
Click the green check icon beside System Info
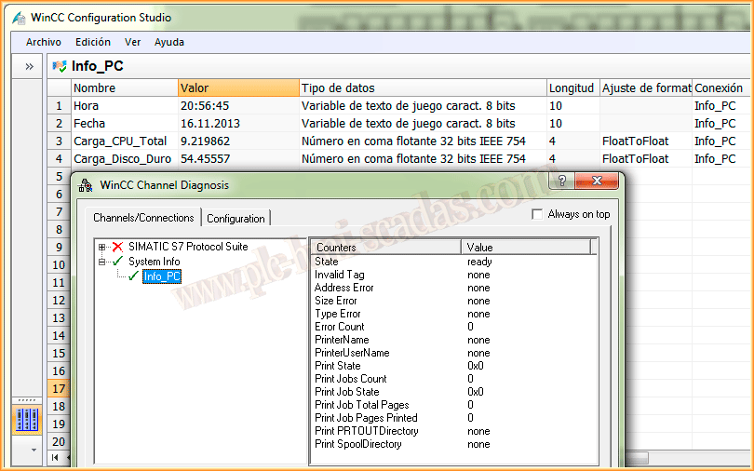[x=117, y=262]
